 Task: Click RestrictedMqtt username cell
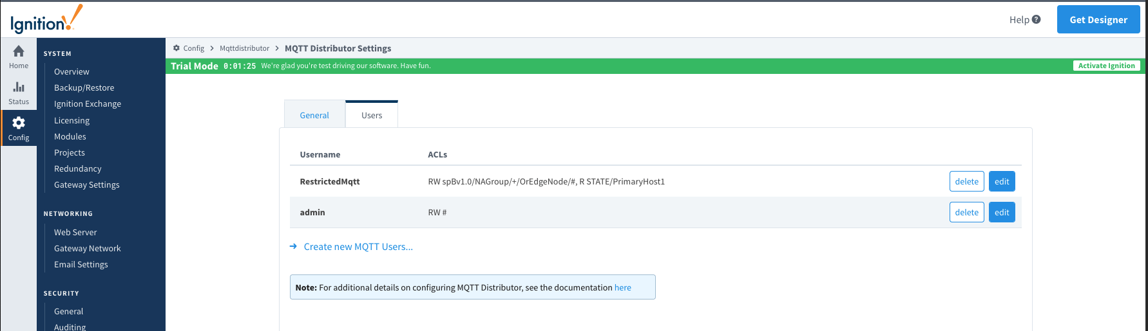(330, 181)
